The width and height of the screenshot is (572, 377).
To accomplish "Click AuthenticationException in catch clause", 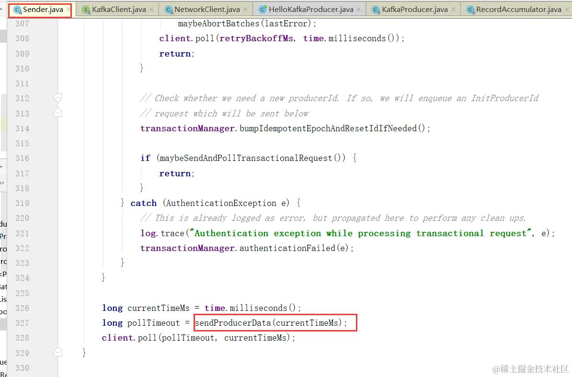I will point(221,203).
